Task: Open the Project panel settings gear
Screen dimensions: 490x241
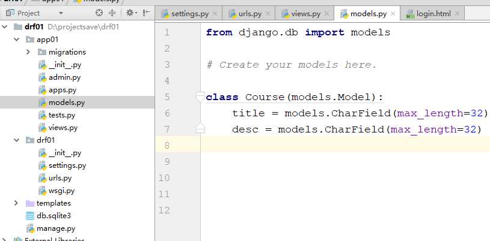Action: tap(130, 13)
